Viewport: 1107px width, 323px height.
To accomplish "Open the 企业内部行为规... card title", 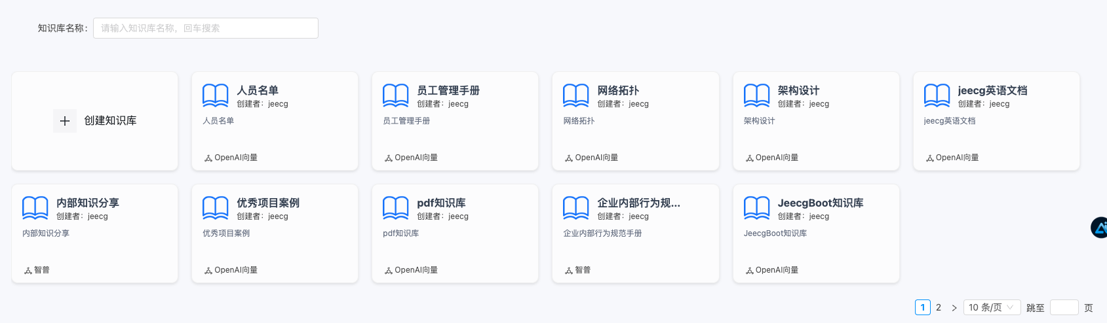I will pos(639,203).
